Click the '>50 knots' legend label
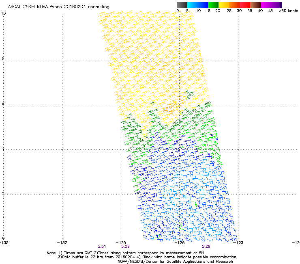300x264 pixels. pos(288,11)
